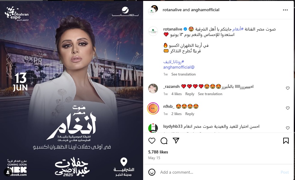This screenshot has width=295, height=180.
Task: Focus the Add a comment field
Action: [218, 172]
